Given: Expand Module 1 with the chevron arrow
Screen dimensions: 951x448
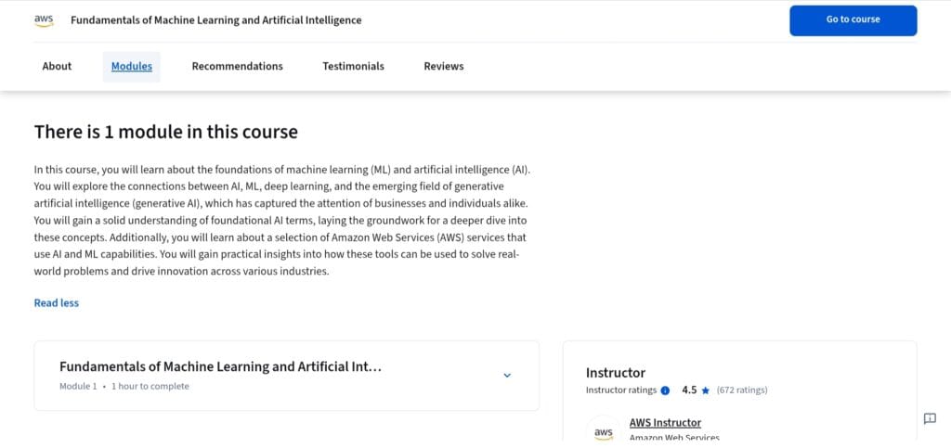Looking at the screenshot, I should click(507, 376).
